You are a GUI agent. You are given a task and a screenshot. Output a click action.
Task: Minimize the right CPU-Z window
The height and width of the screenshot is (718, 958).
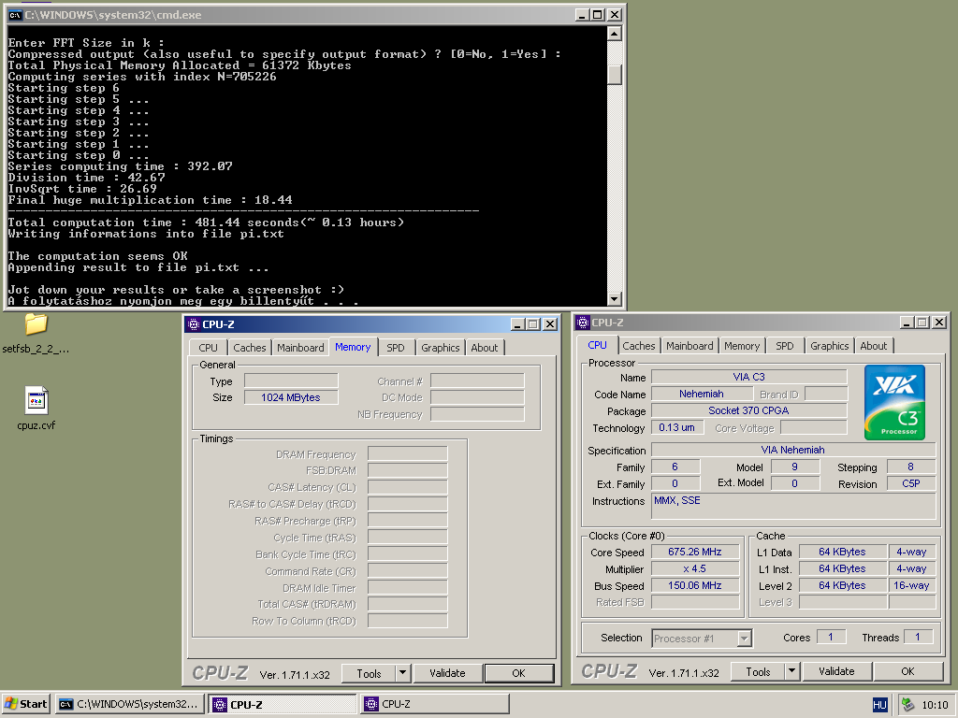pyautogui.click(x=907, y=323)
